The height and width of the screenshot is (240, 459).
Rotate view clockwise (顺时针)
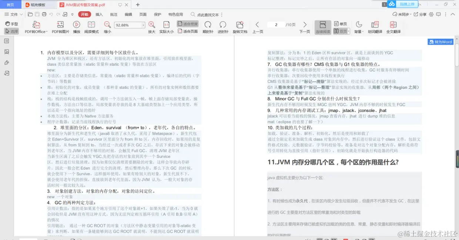pos(208,27)
